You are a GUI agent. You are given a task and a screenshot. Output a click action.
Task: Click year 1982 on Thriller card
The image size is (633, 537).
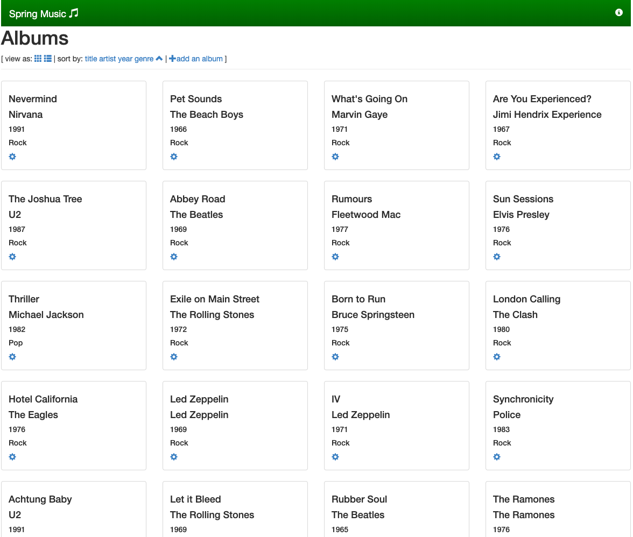point(17,329)
